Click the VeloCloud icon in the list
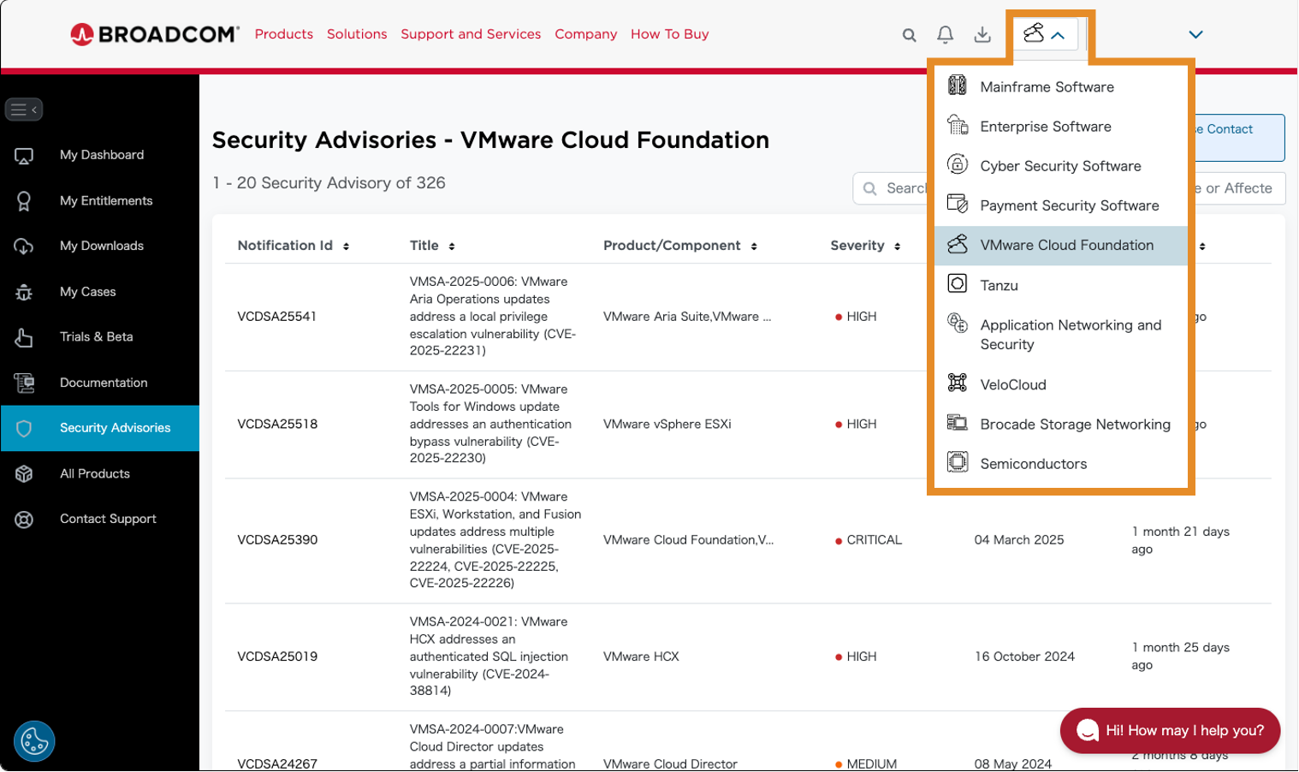 coord(957,383)
